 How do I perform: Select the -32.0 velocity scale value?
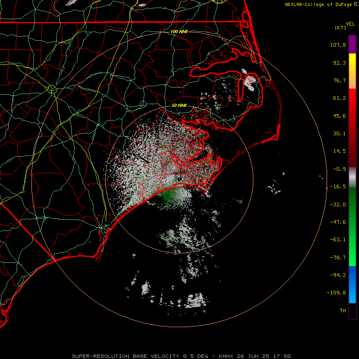(338, 205)
